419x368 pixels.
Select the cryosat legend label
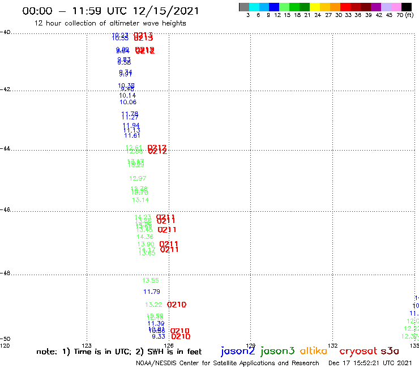(358, 351)
